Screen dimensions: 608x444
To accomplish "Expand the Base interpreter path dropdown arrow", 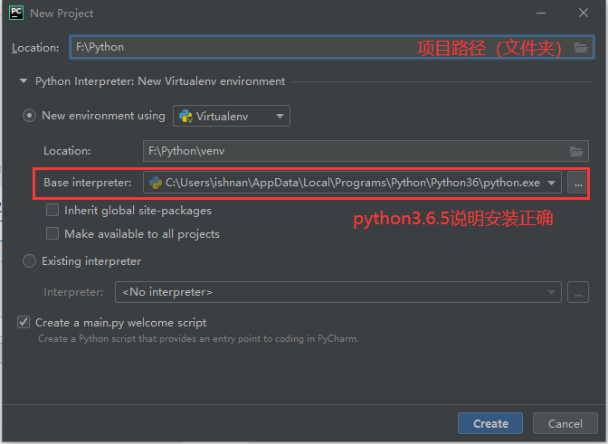I will click(x=551, y=183).
